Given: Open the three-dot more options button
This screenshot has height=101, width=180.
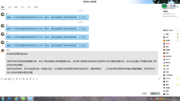Looking at the screenshot, I should [x=178, y=7].
